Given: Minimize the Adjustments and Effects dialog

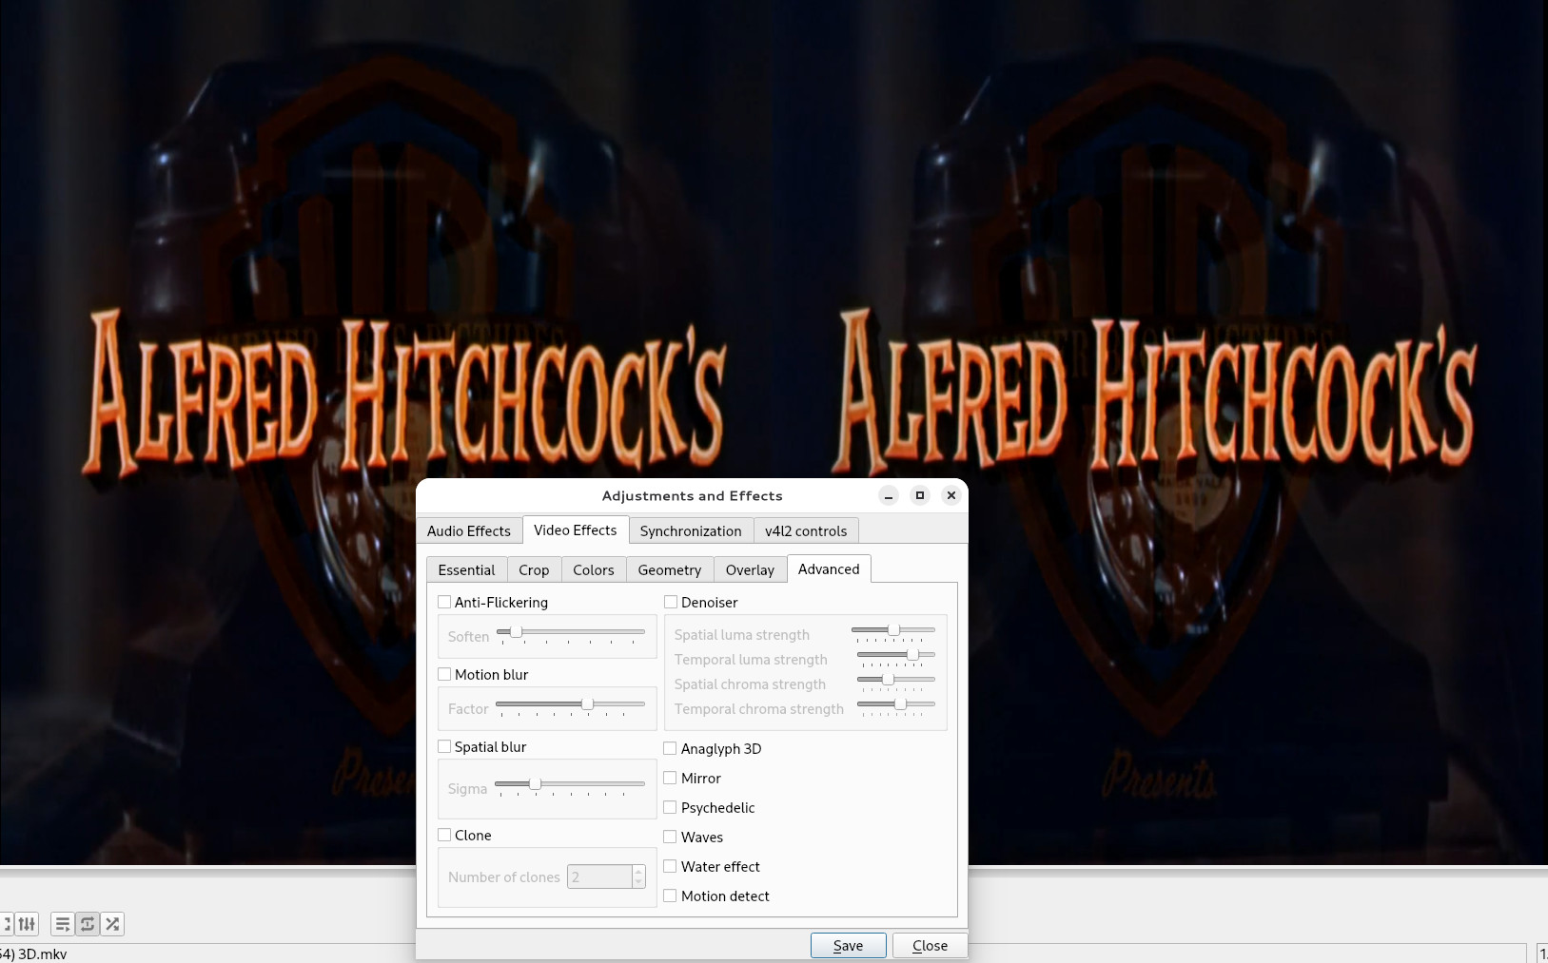Looking at the screenshot, I should click(x=888, y=495).
